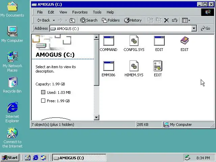This screenshot has width=216, height=162.
Task: Click the Search toolbar button
Action: 89,20
